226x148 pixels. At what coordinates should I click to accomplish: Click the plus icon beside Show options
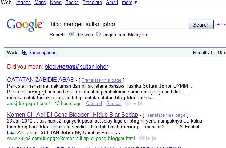25,52
